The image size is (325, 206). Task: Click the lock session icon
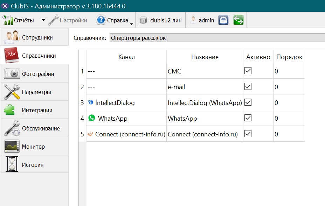(223, 20)
